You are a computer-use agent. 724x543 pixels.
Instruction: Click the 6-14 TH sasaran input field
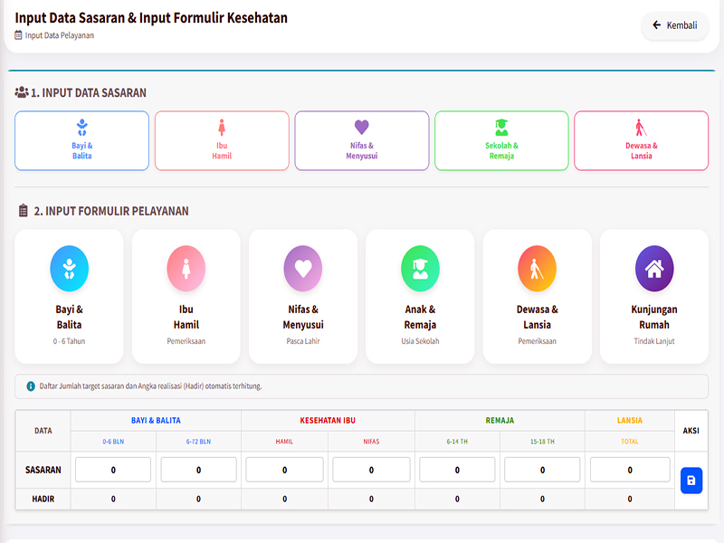457,470
